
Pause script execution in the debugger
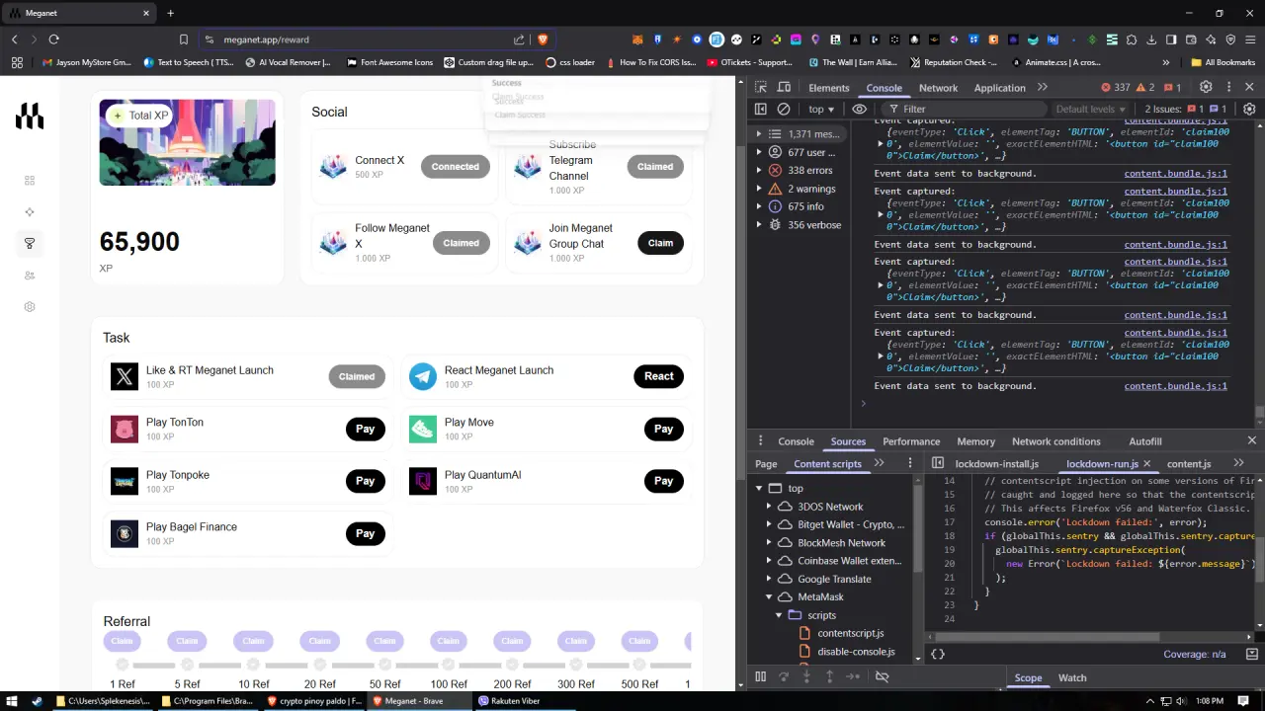point(760,676)
